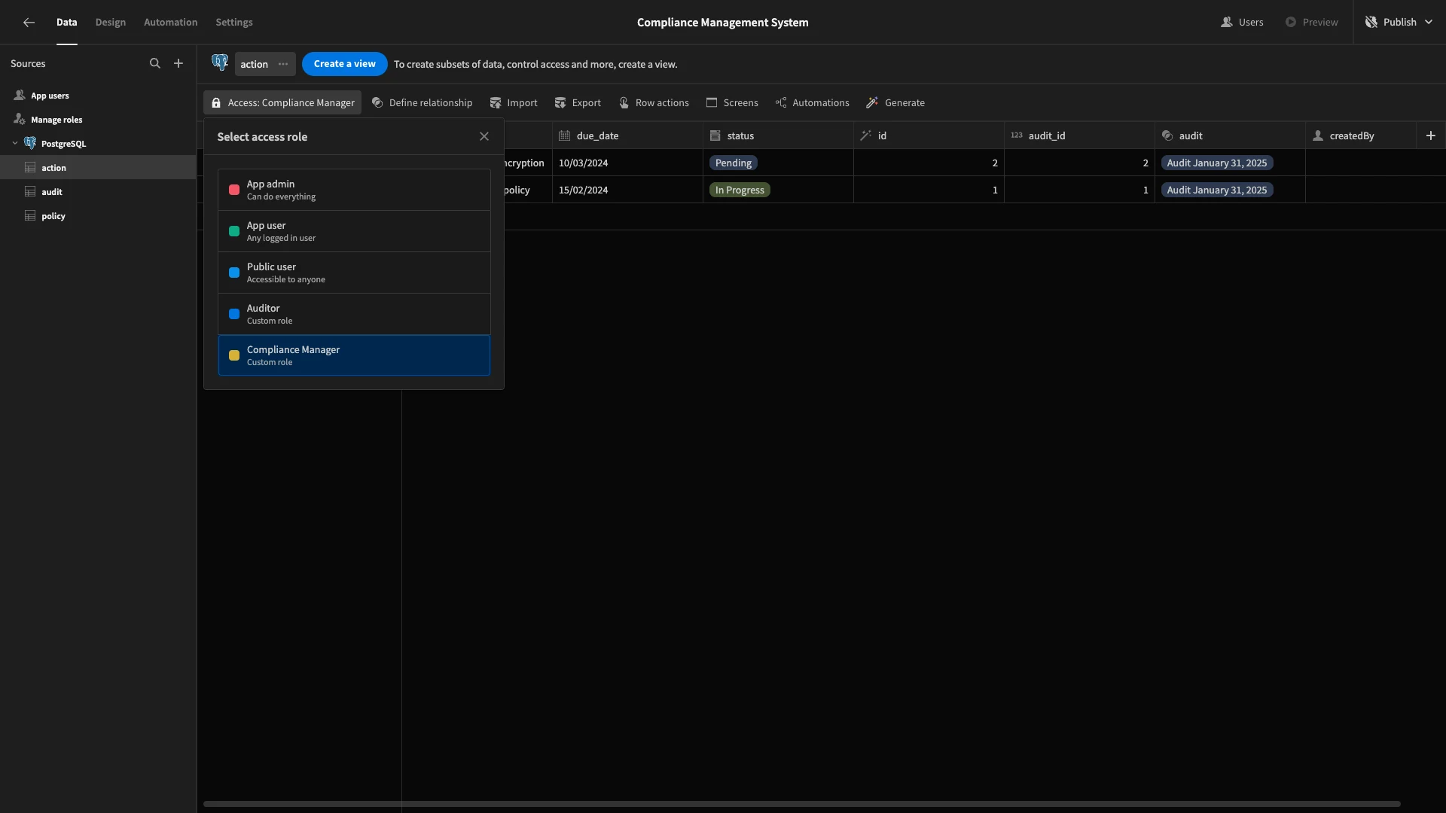Click the status column header
The width and height of the screenshot is (1446, 813).
tap(778, 135)
